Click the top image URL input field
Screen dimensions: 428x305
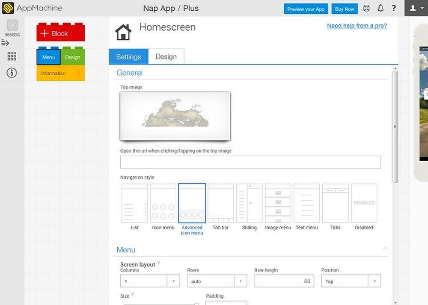250,163
